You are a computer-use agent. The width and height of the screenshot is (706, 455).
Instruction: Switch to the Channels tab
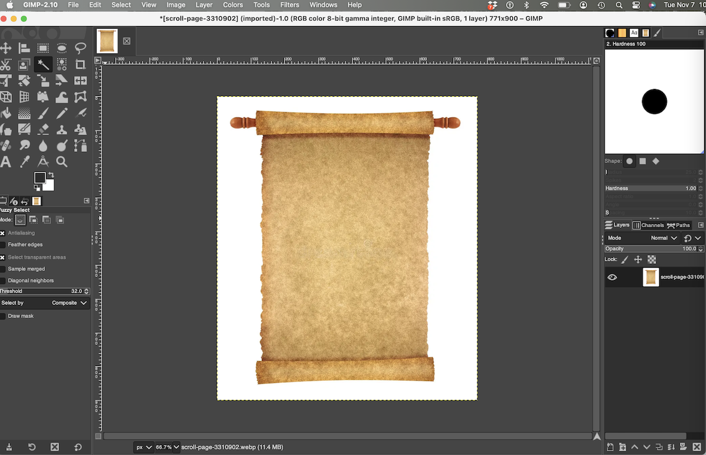648,225
